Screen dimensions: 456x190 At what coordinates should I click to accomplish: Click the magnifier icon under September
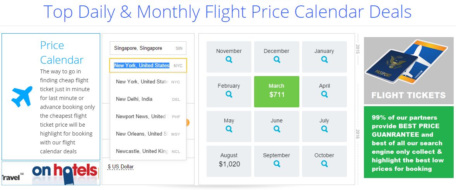(277, 164)
